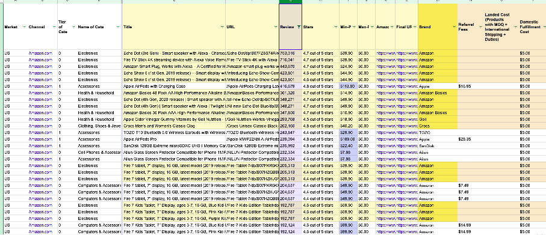Open the /Echo-Dot/dp/ URL cell in first row
This screenshot has width=546, height=235.
[252, 53]
